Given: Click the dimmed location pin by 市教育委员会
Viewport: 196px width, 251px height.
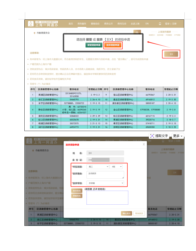Looking at the screenshot, I should click(33, 151).
